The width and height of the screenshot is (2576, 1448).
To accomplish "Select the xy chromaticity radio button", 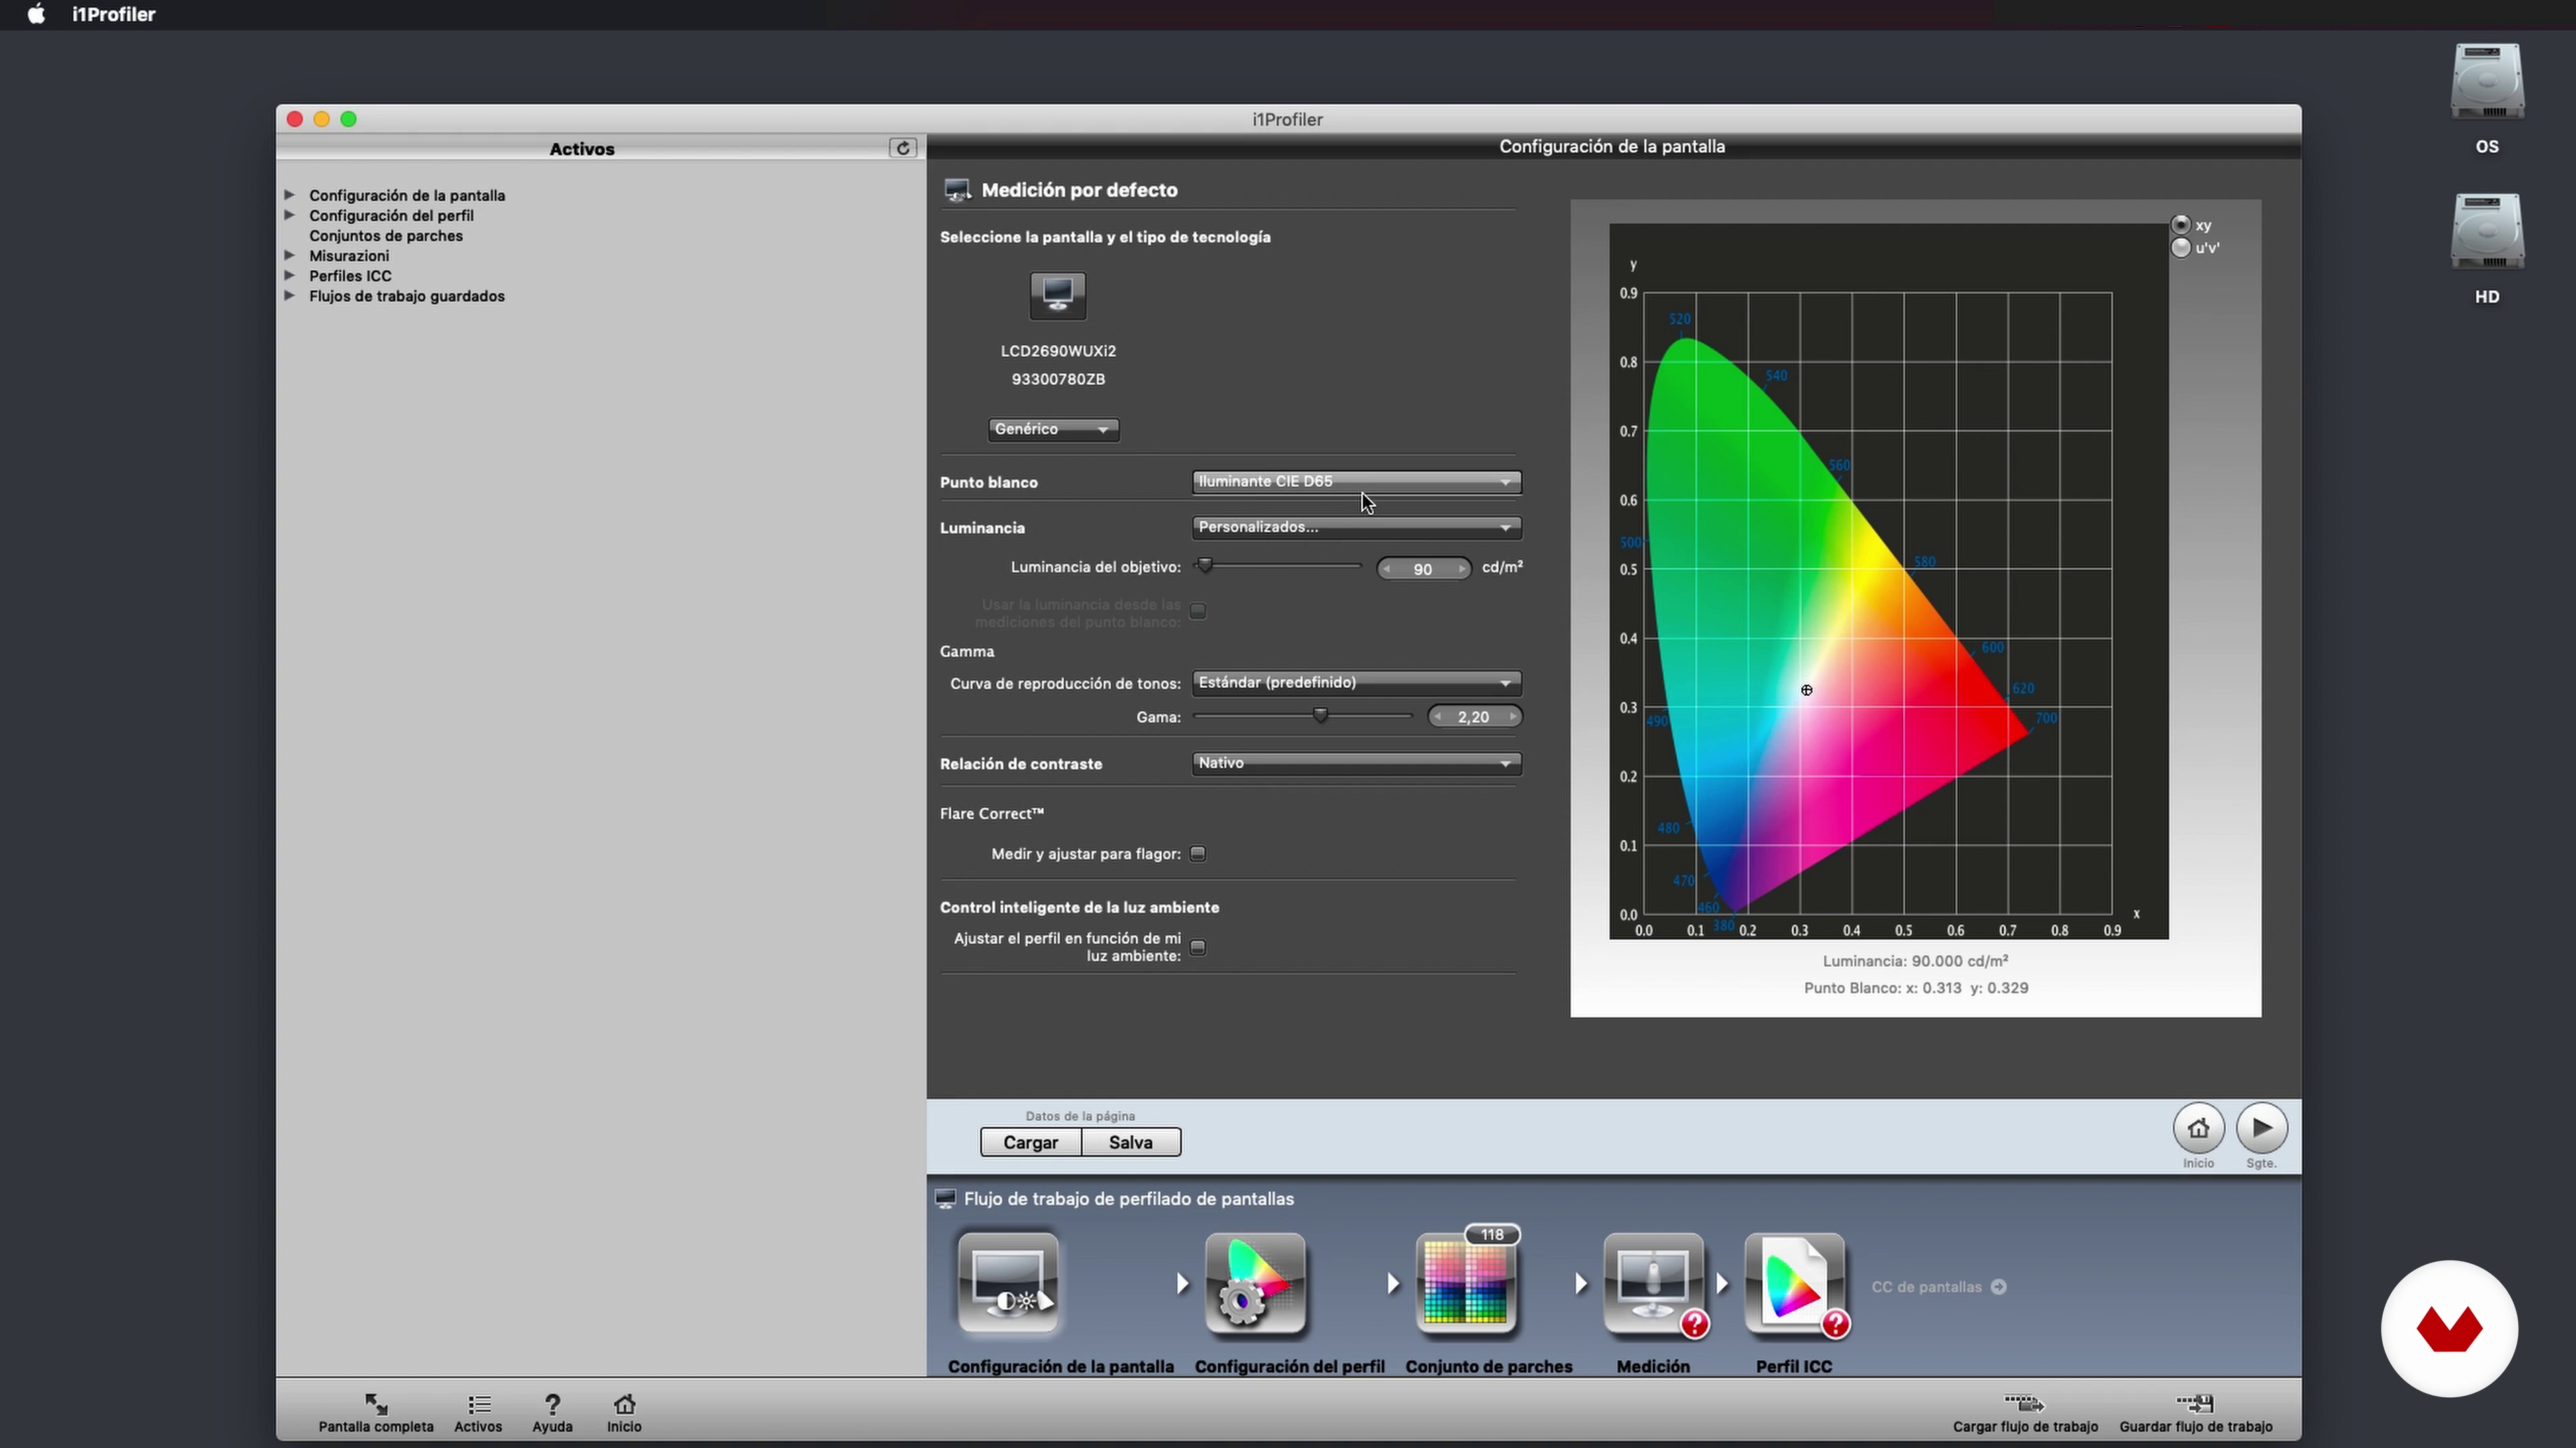I will click(x=2181, y=225).
